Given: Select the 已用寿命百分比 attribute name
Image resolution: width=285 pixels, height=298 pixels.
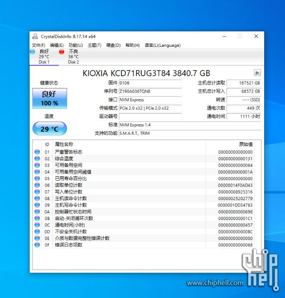Looking at the screenshot, I should tap(71, 178).
